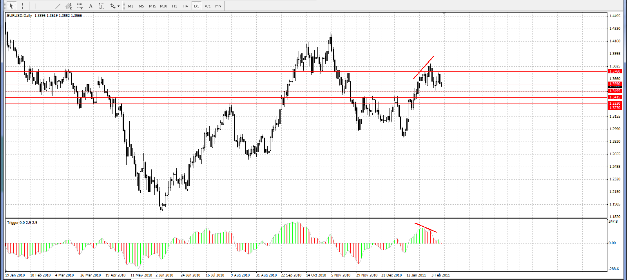Click the 22 Sep 2010 date label

tap(291, 275)
